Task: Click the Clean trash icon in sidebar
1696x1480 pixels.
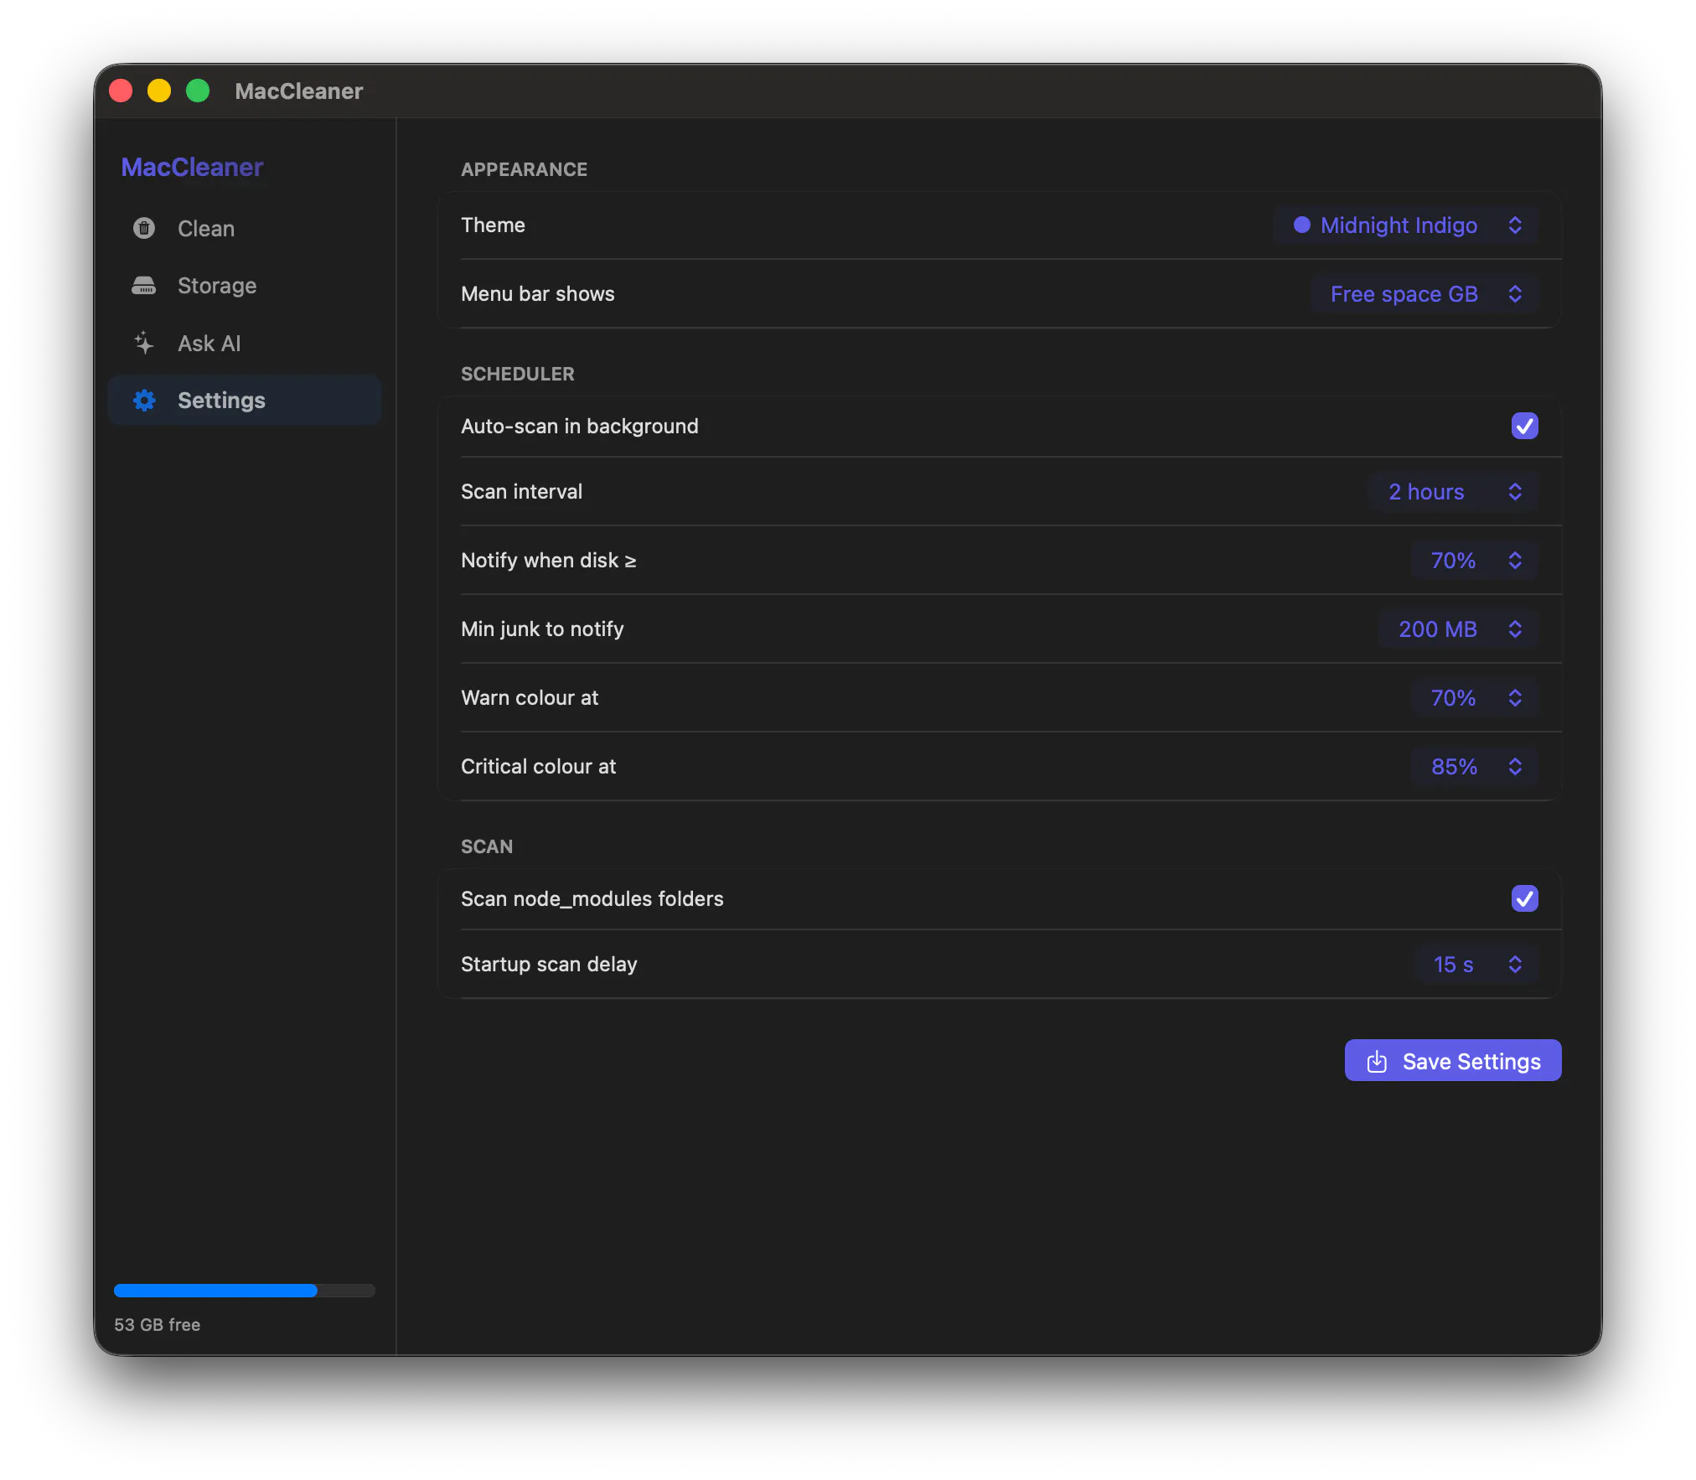Action: (144, 228)
